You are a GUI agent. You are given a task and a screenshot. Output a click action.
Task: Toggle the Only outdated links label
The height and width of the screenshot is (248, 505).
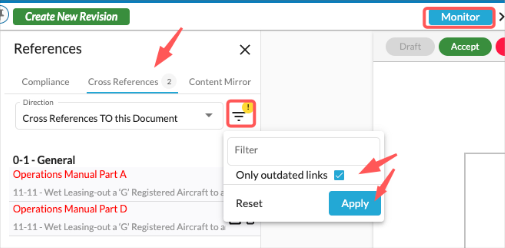coord(282,175)
